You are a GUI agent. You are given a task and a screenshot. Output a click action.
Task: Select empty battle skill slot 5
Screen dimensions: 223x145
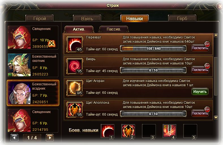tap(190, 131)
